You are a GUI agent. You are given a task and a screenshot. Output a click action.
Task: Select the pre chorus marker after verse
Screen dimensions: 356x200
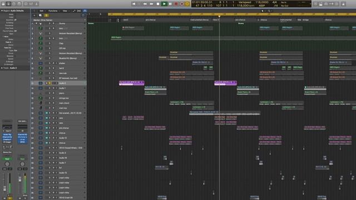151,20
